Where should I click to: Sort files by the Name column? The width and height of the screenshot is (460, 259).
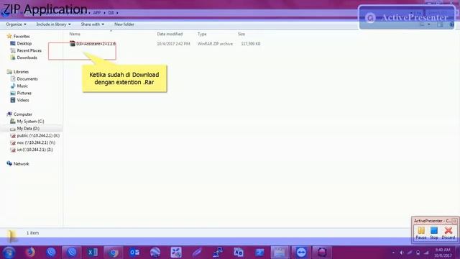[x=75, y=34]
